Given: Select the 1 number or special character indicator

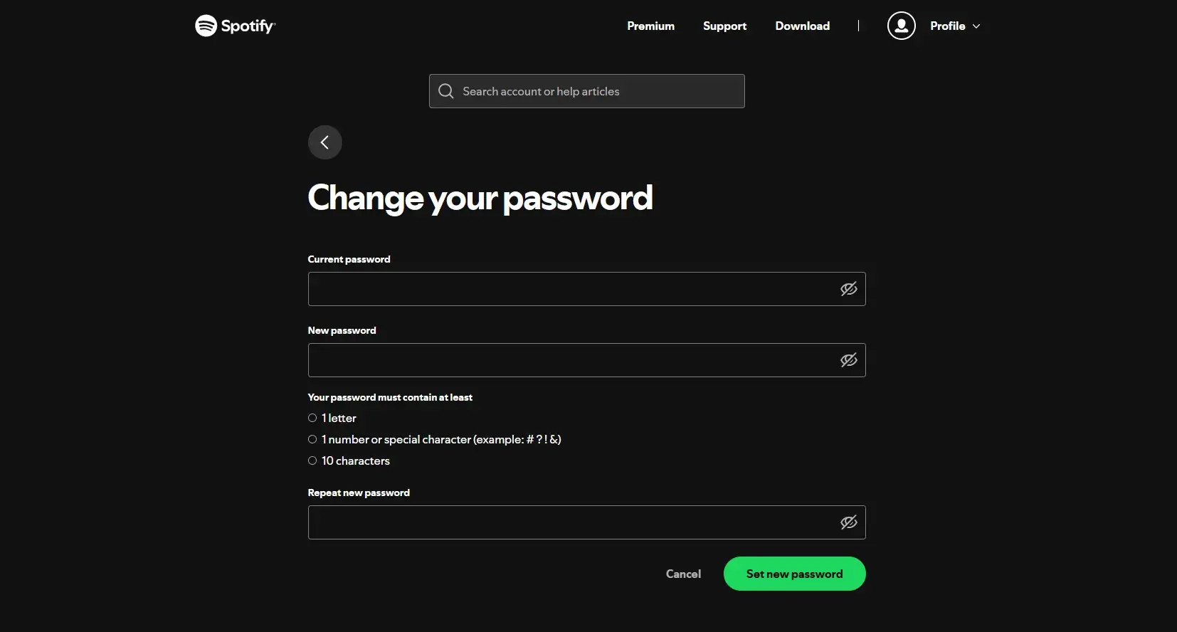Looking at the screenshot, I should tap(312, 439).
